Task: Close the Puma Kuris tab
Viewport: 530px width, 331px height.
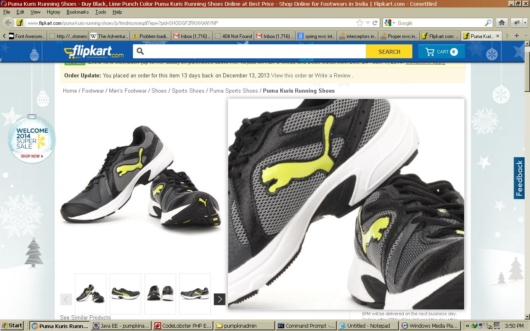Action: point(498,36)
